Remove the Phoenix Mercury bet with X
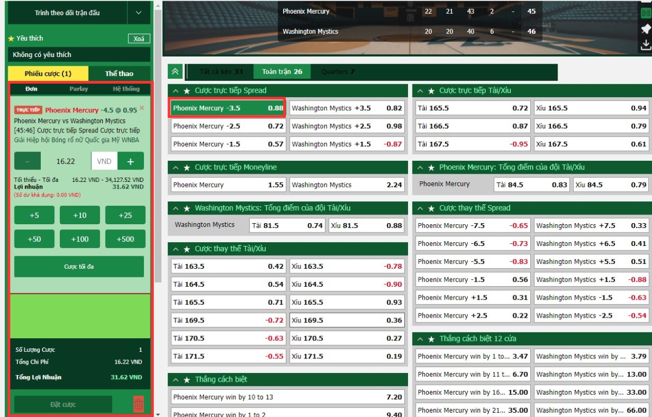Viewport: 652px width, 417px height. (142, 108)
